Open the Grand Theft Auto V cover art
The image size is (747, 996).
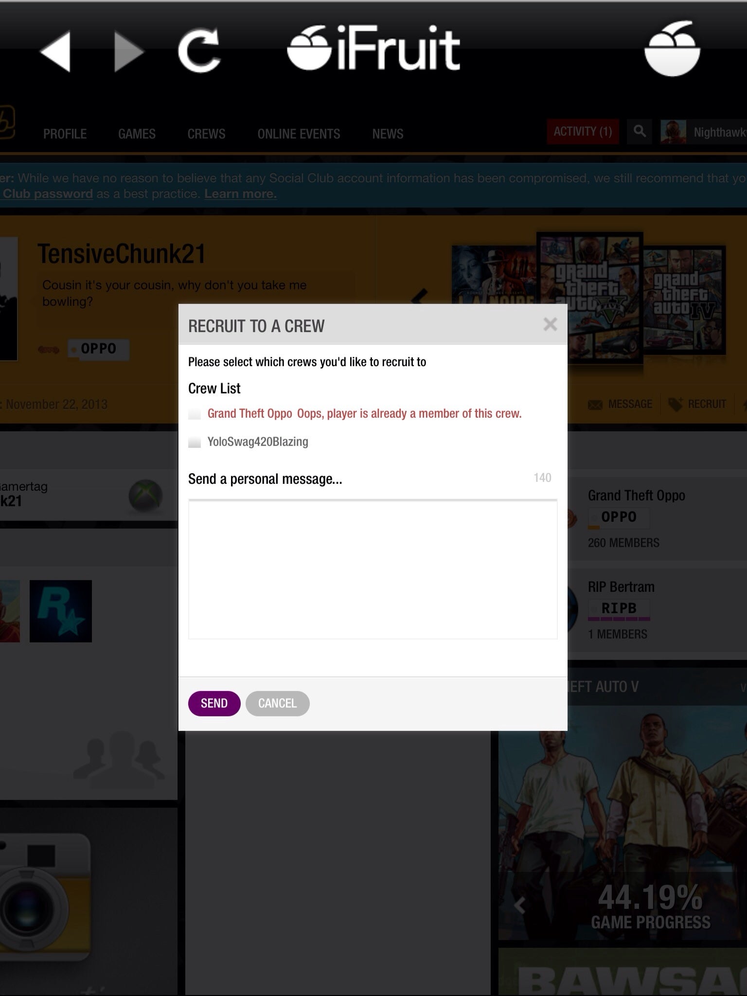(590, 297)
